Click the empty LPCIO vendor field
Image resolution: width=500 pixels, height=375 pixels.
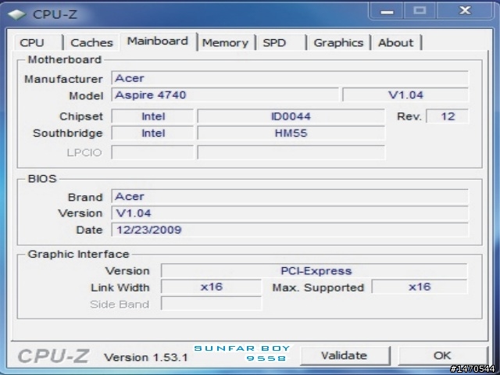point(153,152)
